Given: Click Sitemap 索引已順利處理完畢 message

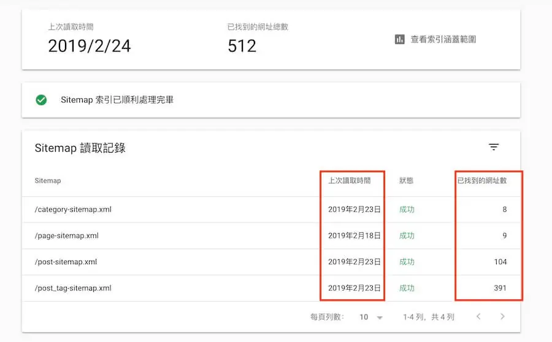Looking at the screenshot, I should (117, 100).
